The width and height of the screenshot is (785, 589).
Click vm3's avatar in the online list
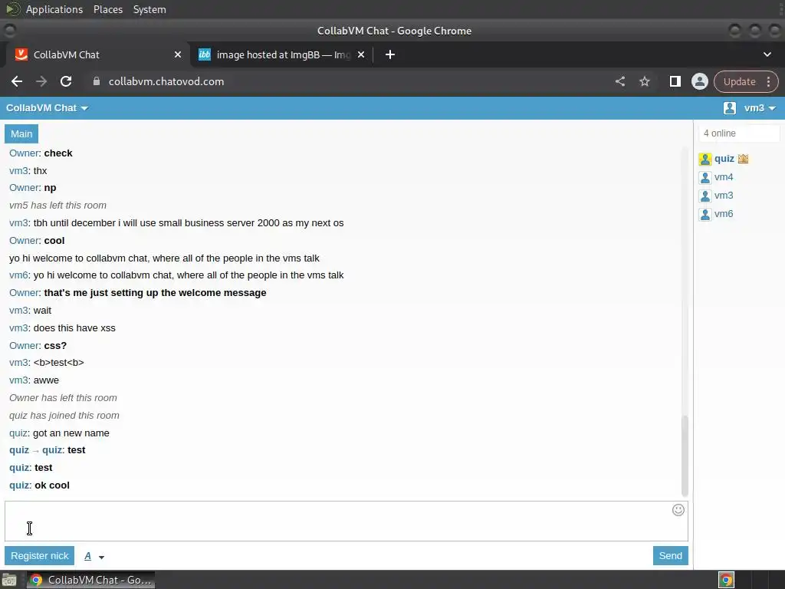[705, 196]
